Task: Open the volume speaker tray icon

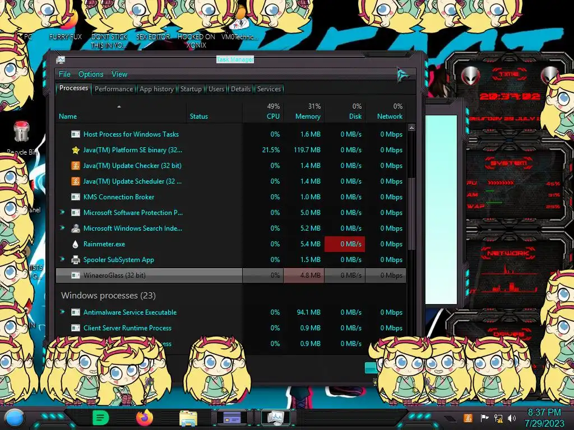Action: coord(512,418)
